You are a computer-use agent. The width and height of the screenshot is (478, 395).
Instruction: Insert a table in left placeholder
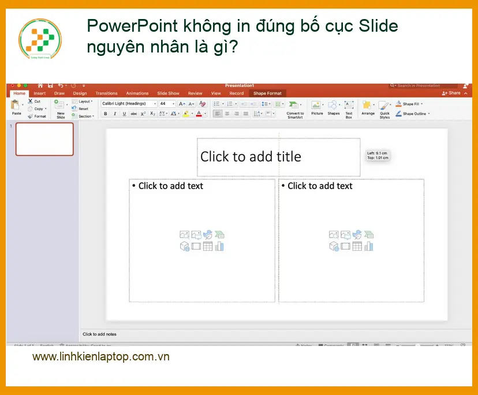coord(208,246)
